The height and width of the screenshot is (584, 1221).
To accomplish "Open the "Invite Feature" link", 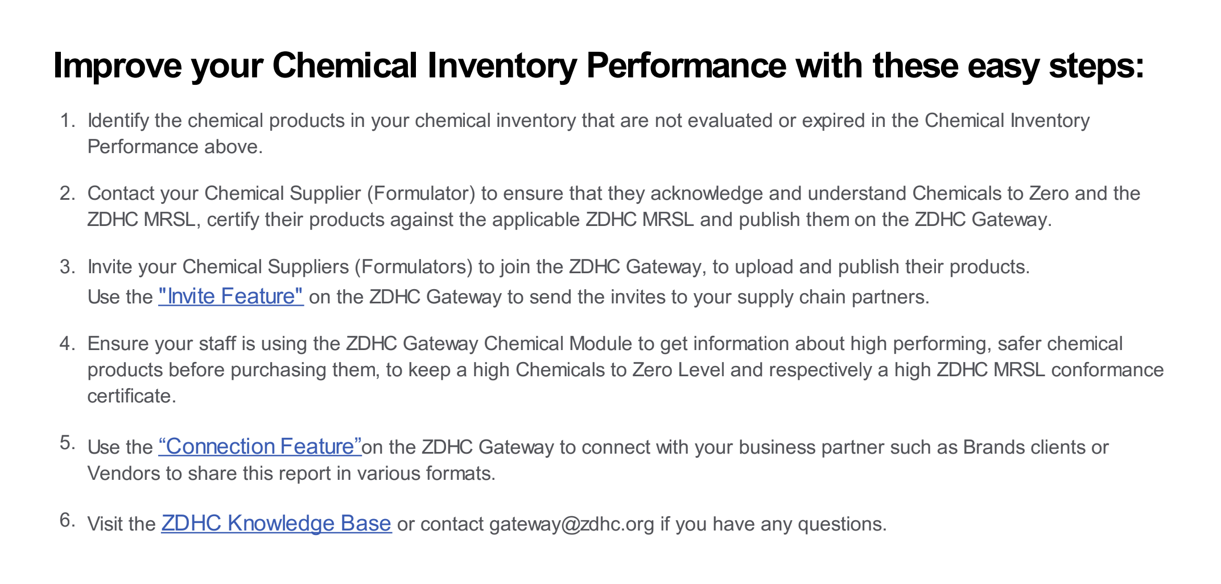I will [231, 297].
